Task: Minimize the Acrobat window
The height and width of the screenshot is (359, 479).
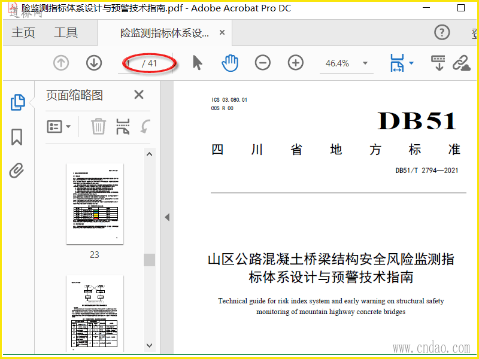Action: (426, 8)
